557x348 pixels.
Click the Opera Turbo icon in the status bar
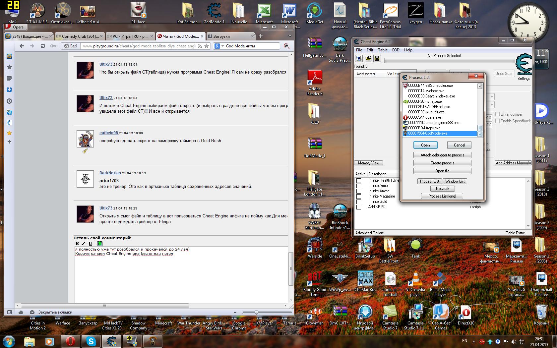(x=32, y=312)
